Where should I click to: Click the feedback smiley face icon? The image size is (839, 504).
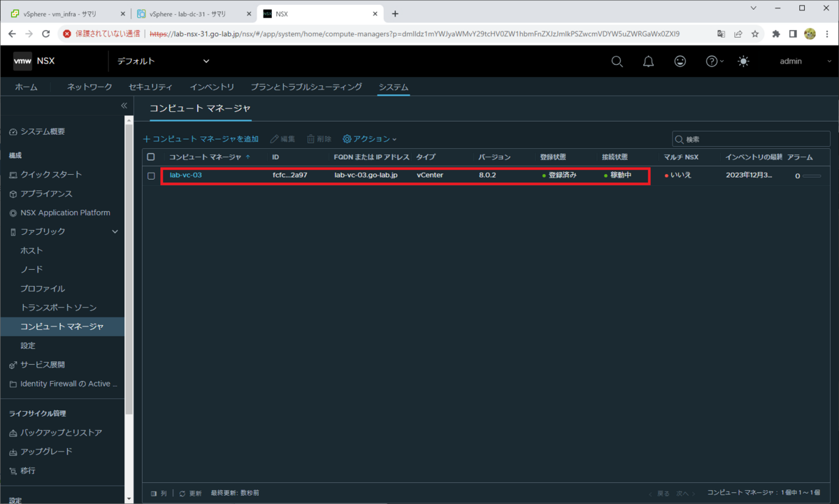pyautogui.click(x=680, y=62)
